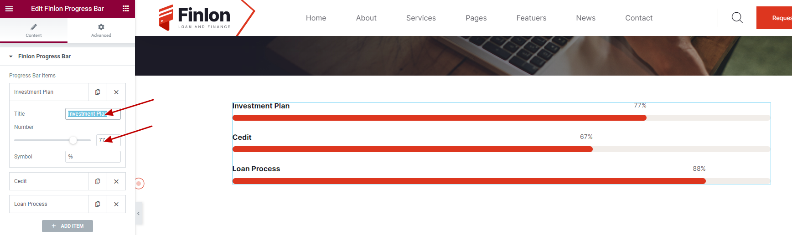The height and width of the screenshot is (235, 792).
Task: Duplicate the Cedit progress item
Action: pos(98,181)
